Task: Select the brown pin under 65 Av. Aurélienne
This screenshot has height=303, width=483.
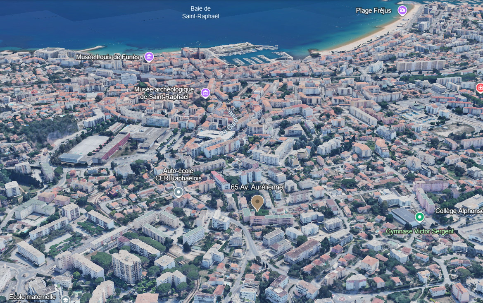Action: point(257,203)
